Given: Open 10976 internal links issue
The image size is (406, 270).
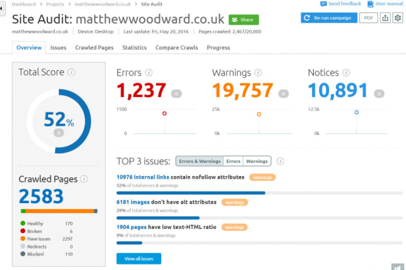Looking at the screenshot, I should click(x=143, y=177).
